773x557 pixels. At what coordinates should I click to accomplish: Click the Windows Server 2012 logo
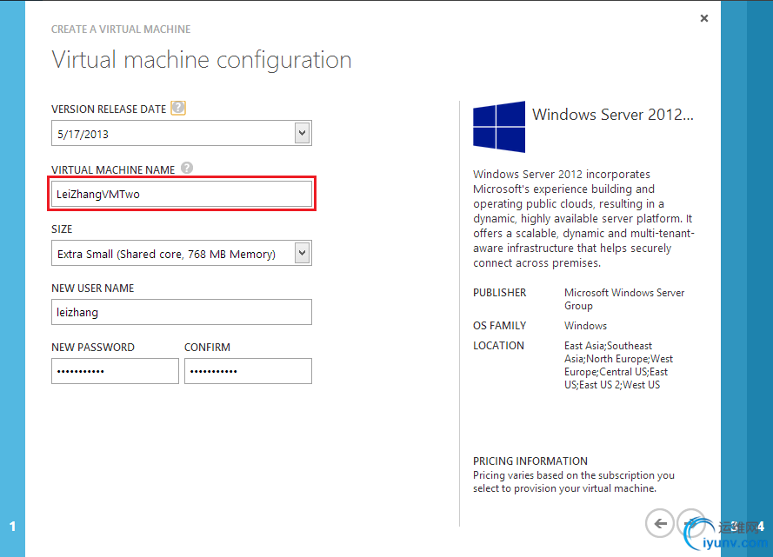pos(499,127)
